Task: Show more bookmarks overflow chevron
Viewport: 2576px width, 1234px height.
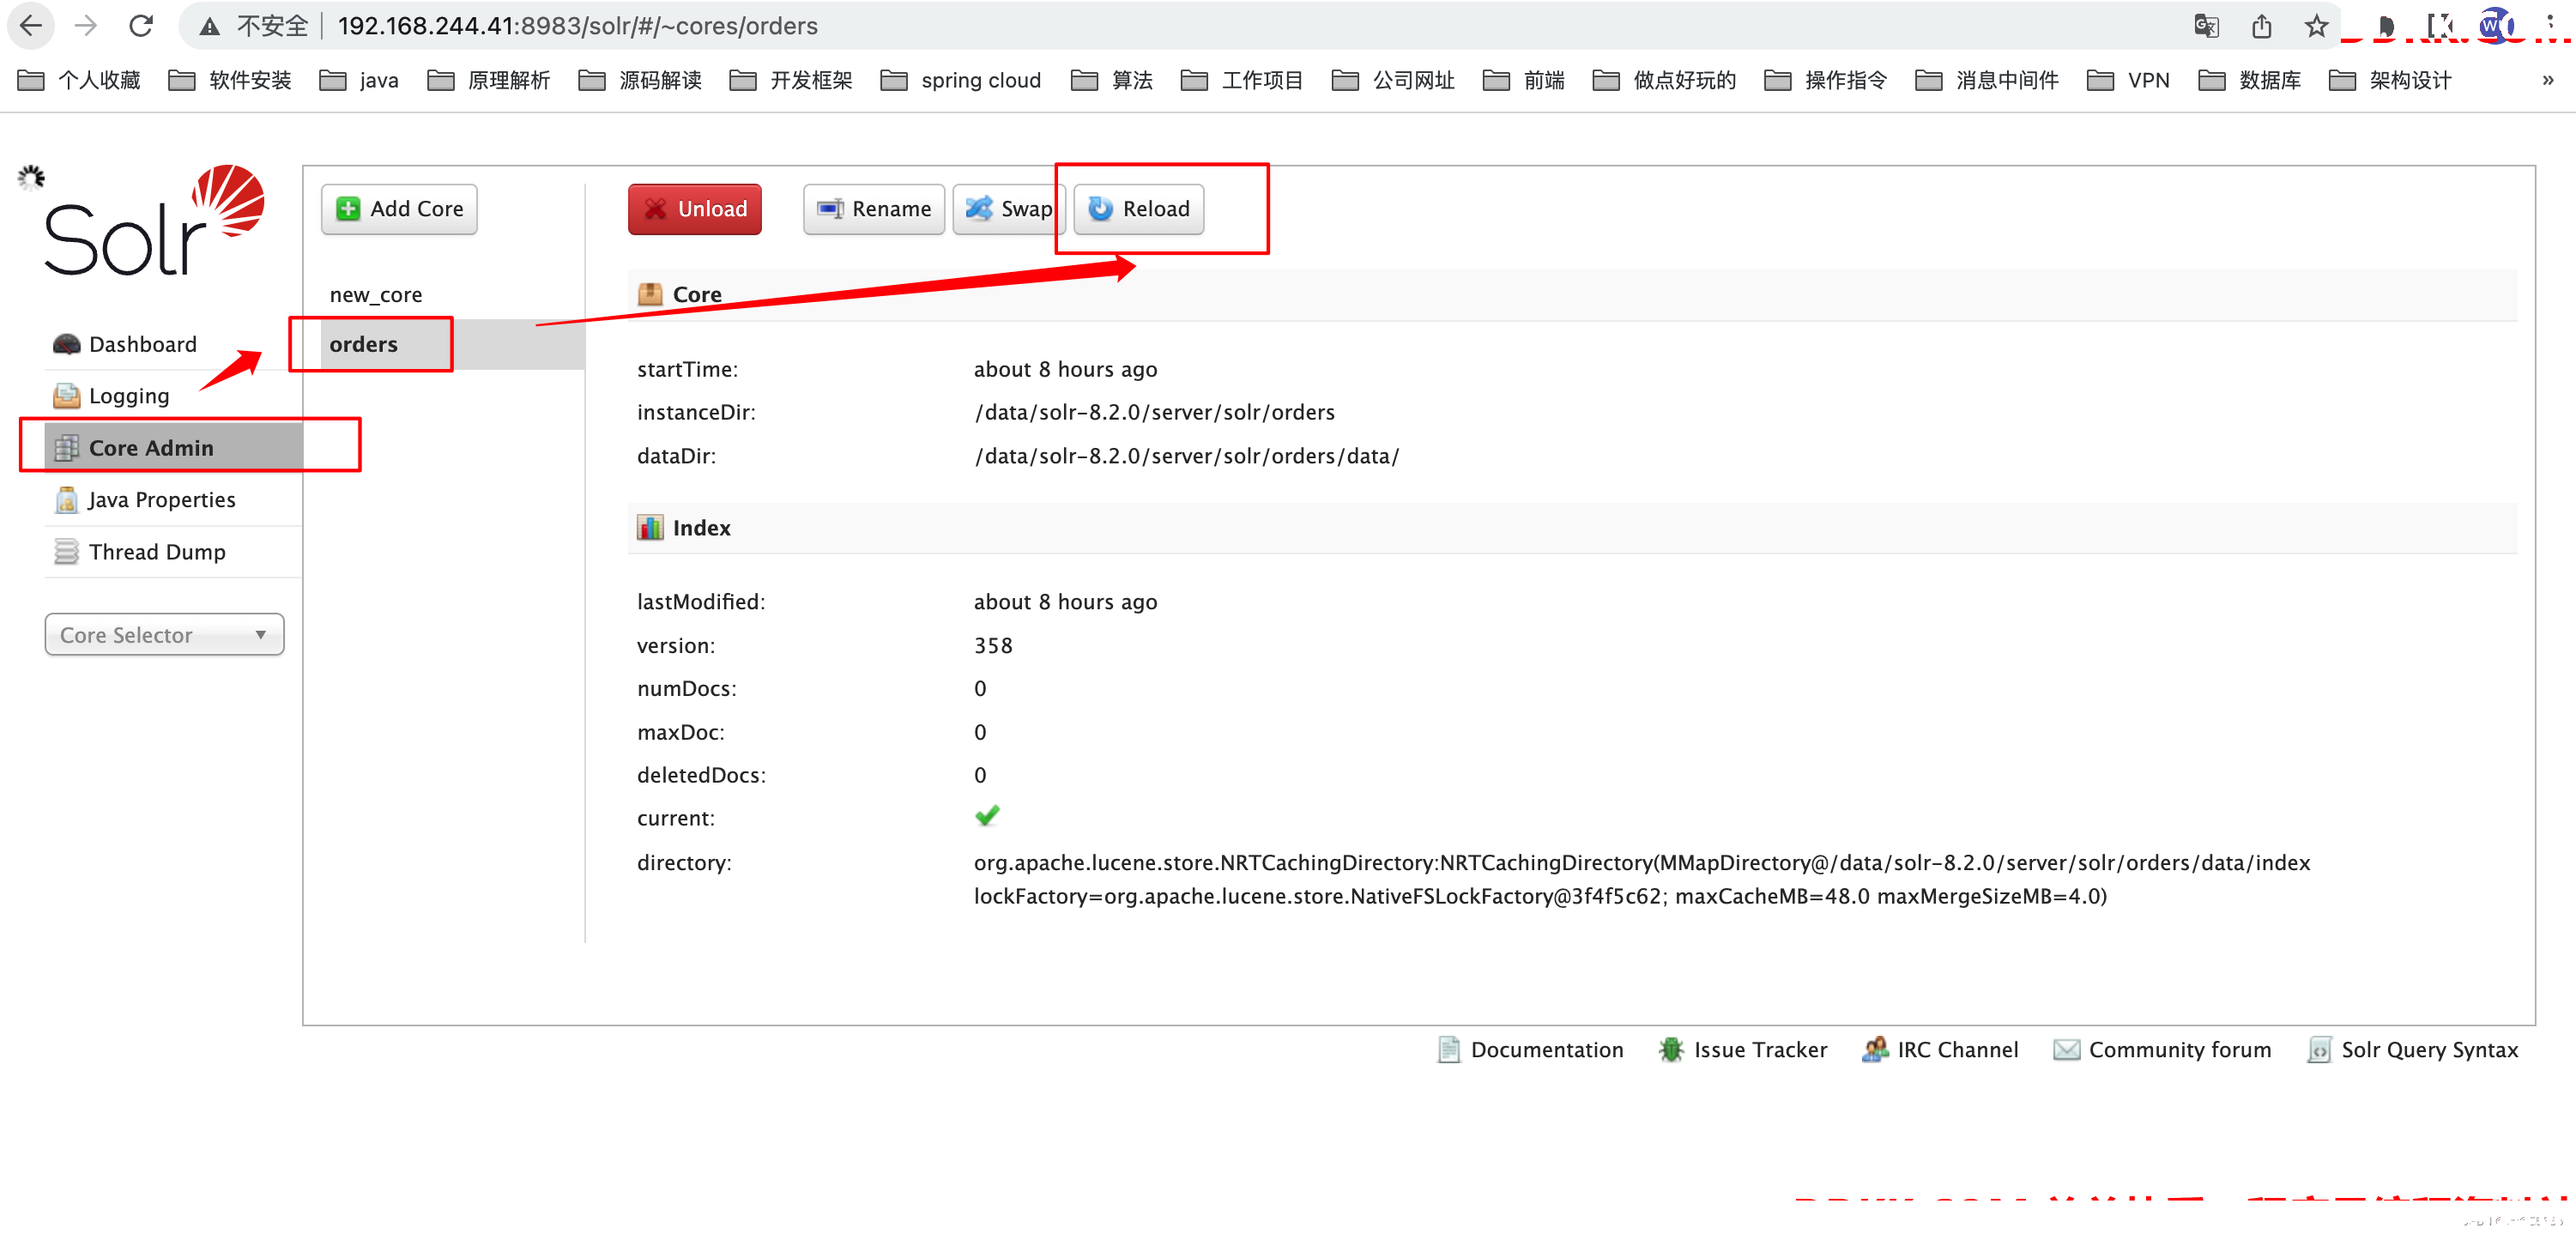Action: pos(2547,80)
